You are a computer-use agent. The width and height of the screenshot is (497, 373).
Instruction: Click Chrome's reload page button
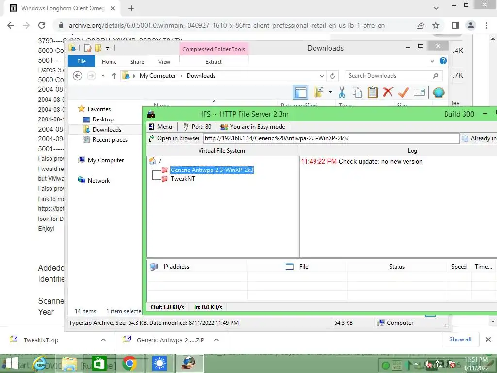point(42,25)
